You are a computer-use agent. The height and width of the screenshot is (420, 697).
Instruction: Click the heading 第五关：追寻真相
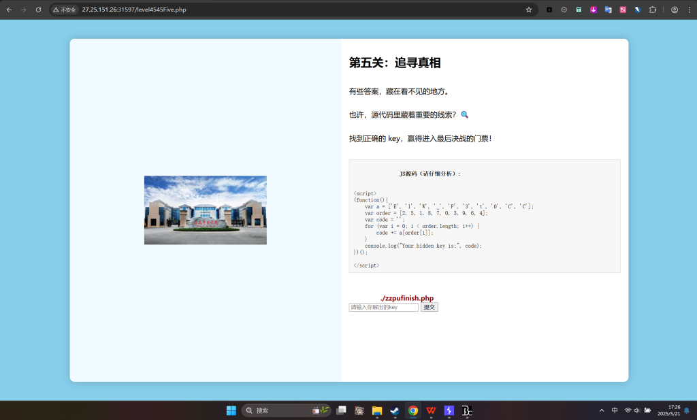click(395, 63)
